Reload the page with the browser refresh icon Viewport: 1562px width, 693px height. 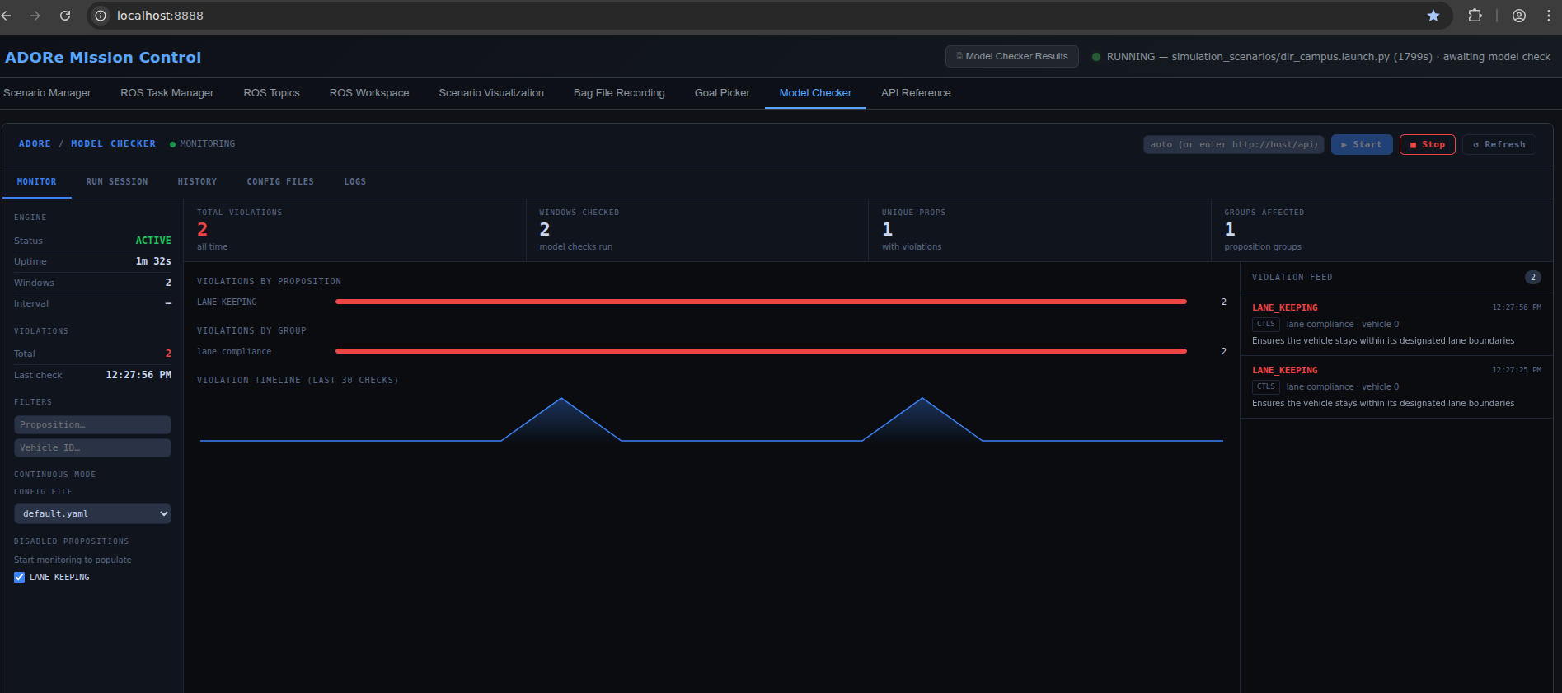65,16
